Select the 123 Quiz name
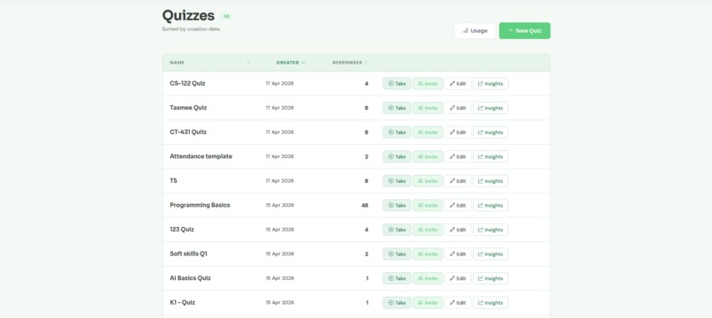 (182, 230)
